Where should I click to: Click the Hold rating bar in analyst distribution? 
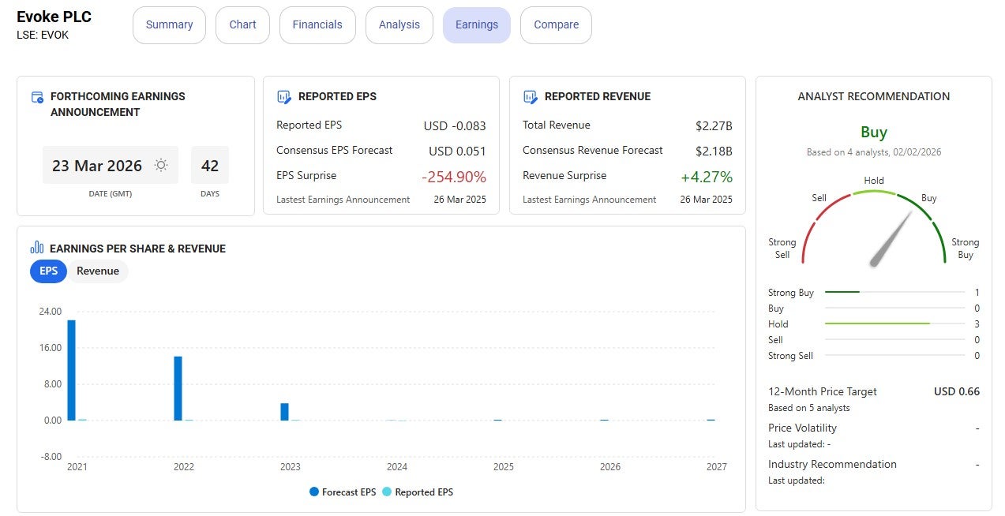coord(876,323)
